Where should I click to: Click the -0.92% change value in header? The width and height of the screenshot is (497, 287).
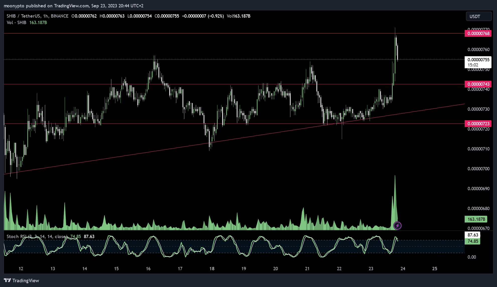(x=216, y=16)
